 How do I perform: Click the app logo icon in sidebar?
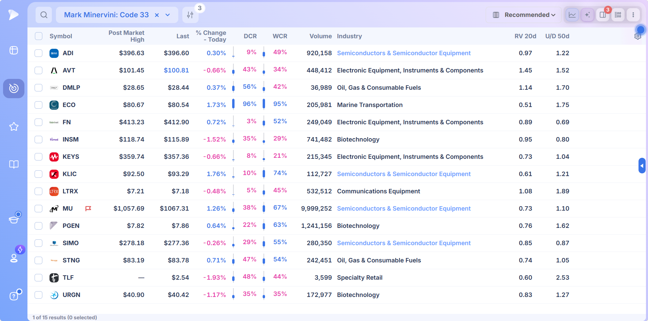(13, 15)
